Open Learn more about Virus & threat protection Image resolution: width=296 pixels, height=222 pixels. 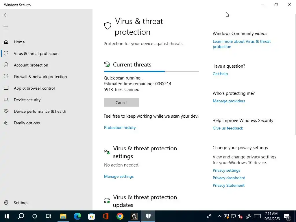(x=241, y=44)
